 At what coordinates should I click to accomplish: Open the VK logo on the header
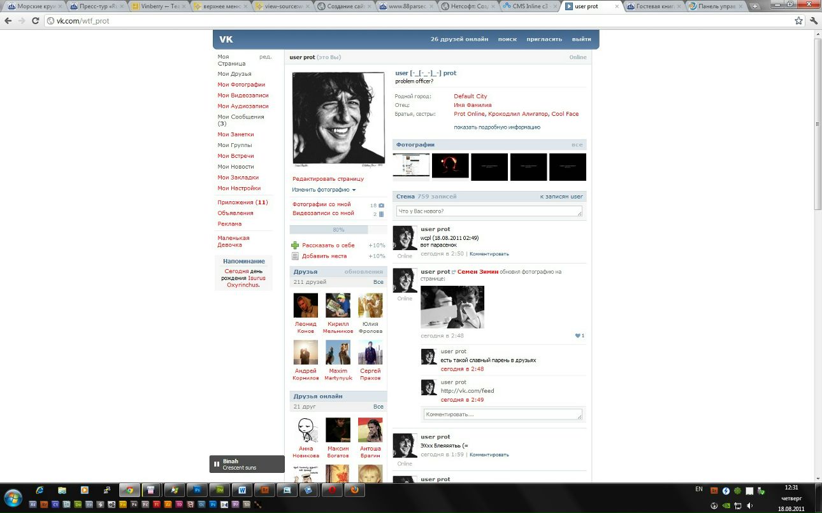226,39
